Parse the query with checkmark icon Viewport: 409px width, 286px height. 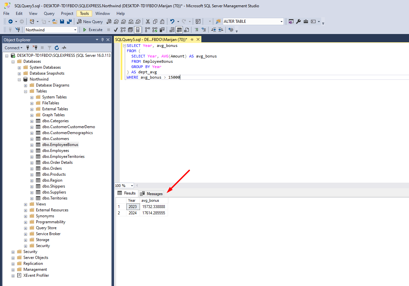116,30
